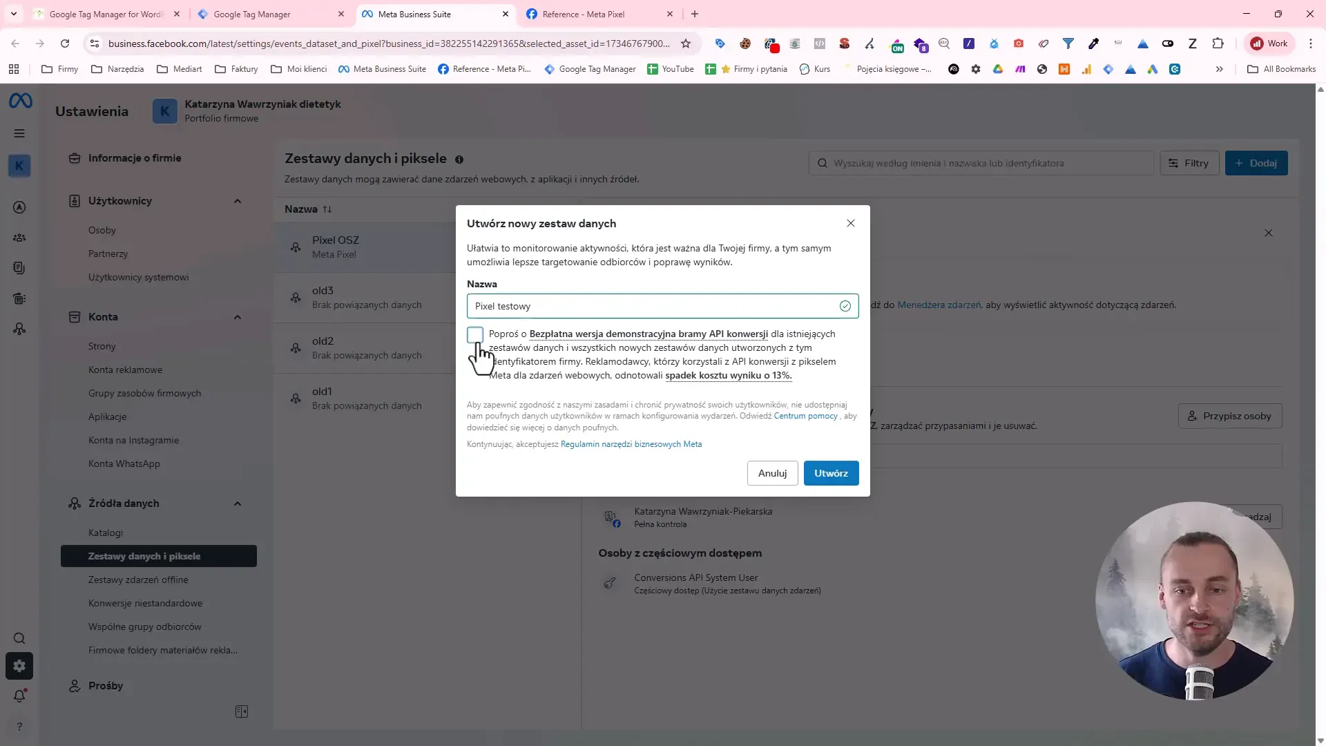This screenshot has height=746, width=1326.
Task: Open settings gear in left rail
Action: [19, 666]
